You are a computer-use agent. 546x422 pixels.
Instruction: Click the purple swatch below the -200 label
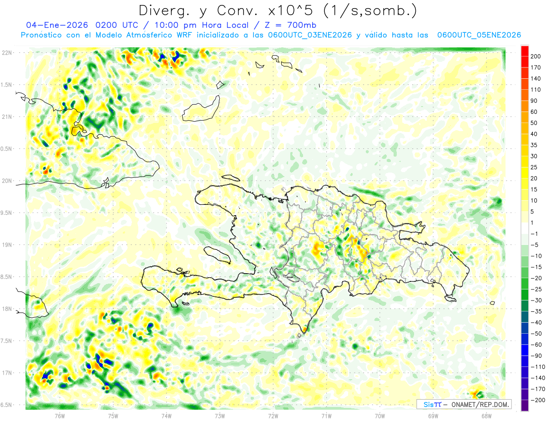pyautogui.click(x=525, y=406)
